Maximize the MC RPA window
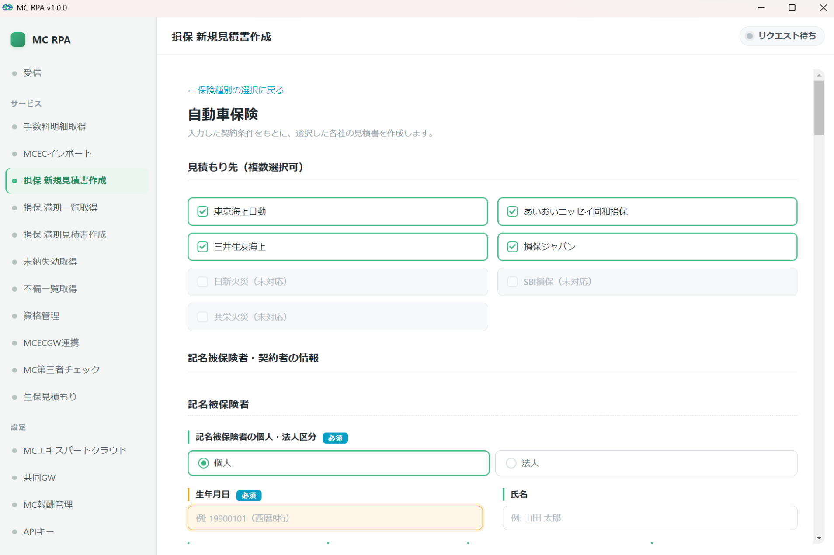Viewport: 834px width, 555px height. pyautogui.click(x=792, y=8)
